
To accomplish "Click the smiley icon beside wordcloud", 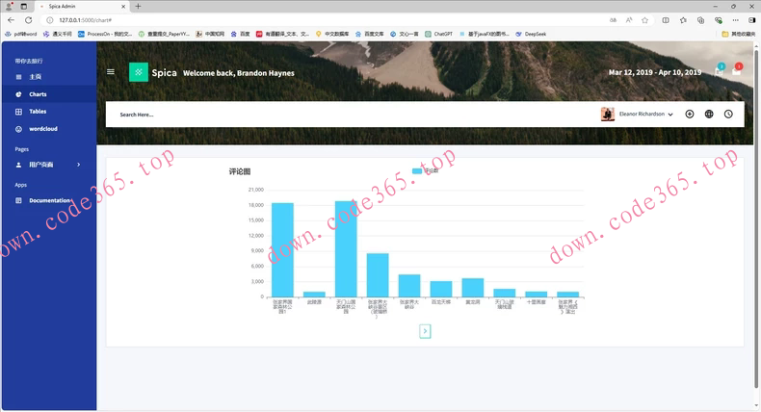I will [18, 129].
